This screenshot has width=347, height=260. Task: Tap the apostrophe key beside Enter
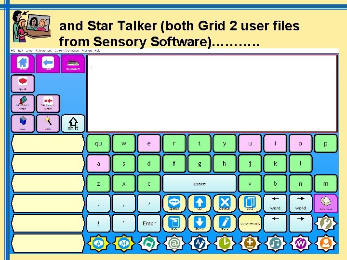click(x=124, y=223)
